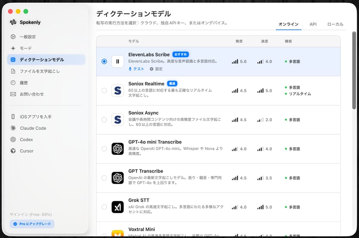Click the iOSアプリを入手 phone icon item

click(13, 117)
